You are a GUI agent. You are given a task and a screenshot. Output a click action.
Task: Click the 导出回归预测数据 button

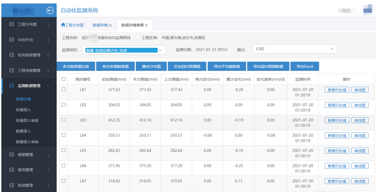268,66
